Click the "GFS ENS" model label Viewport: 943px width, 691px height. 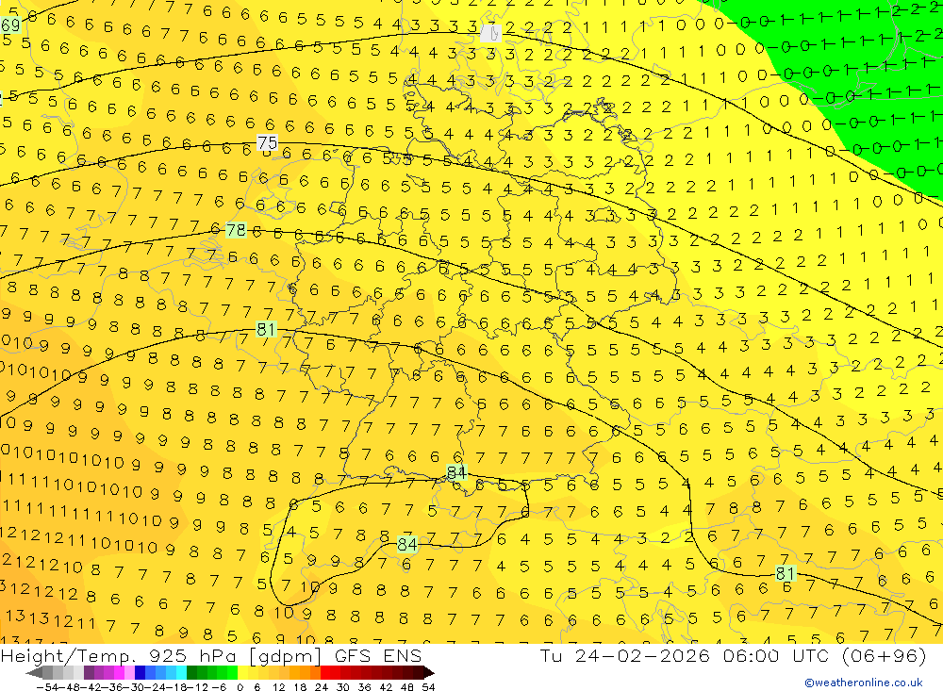[x=378, y=655]
